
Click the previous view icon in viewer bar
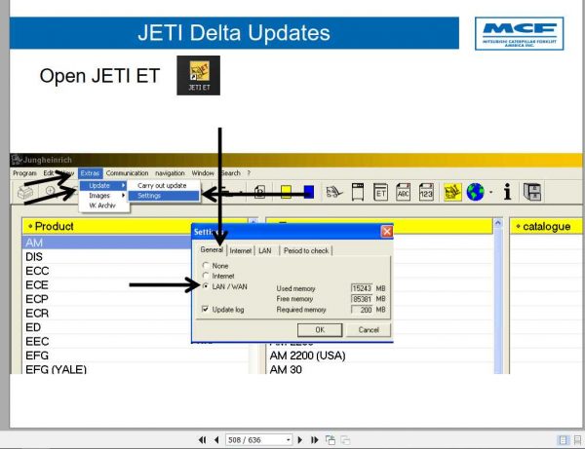click(331, 440)
